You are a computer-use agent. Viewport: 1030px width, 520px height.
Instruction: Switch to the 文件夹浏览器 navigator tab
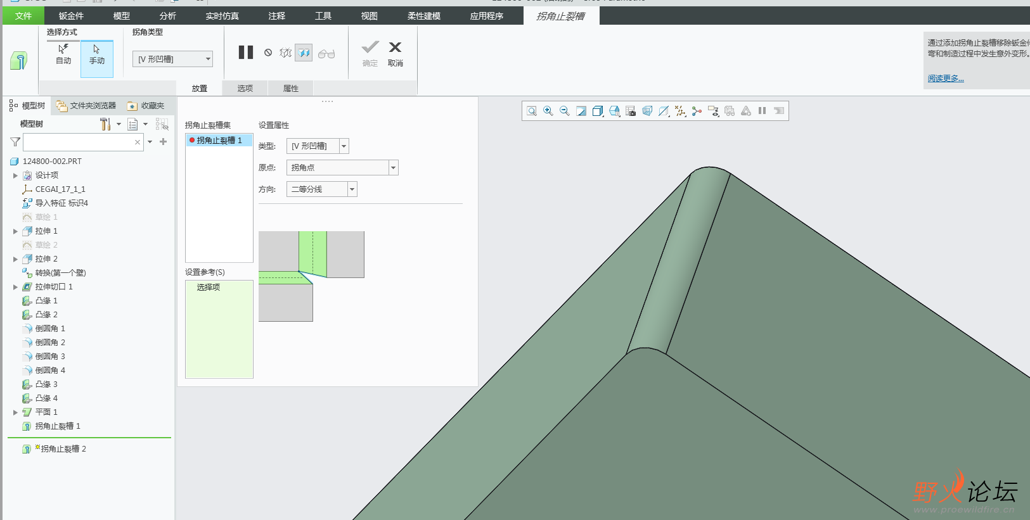coord(86,106)
